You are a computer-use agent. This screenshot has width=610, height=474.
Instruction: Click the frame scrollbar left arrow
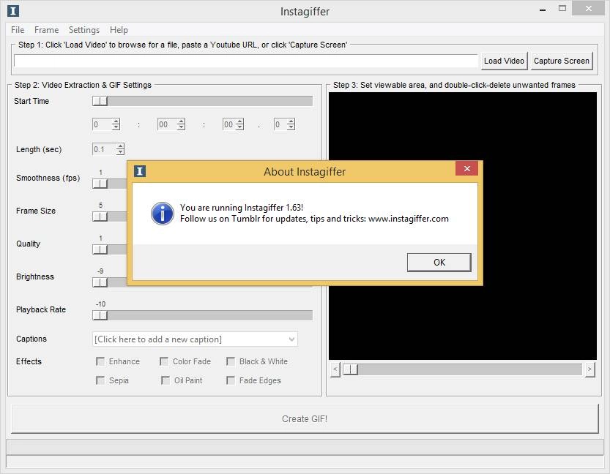pyautogui.click(x=335, y=369)
